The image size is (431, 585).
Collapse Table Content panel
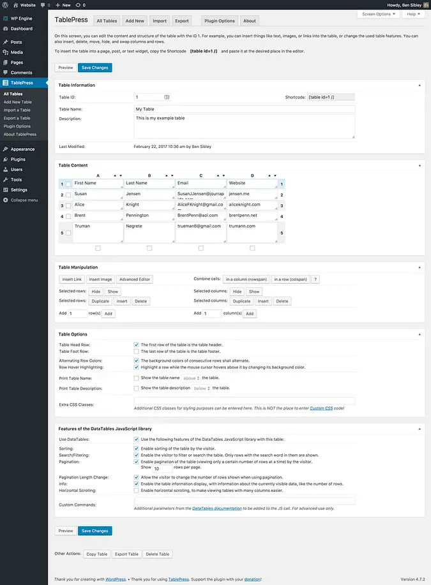420,166
